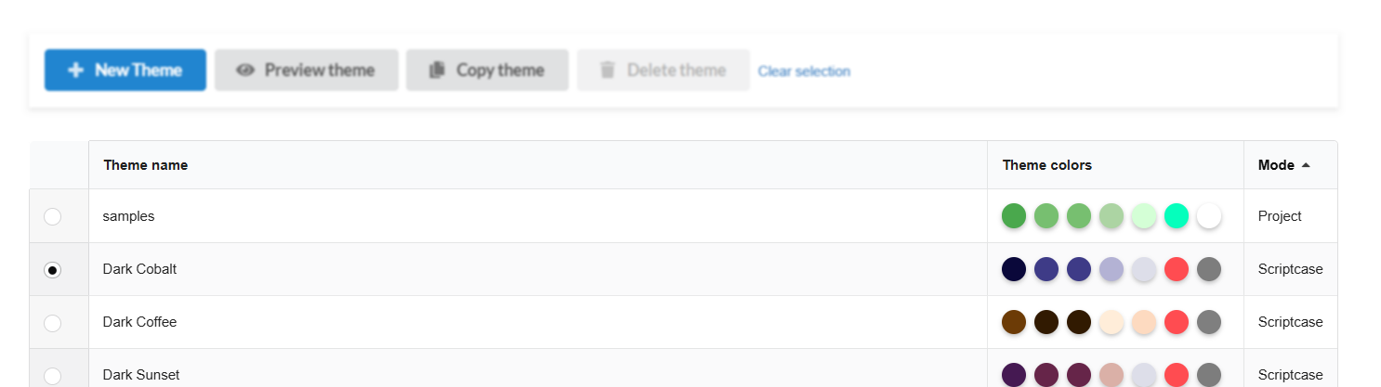Click the copy icon on Copy theme
The width and height of the screenshot is (1381, 387).
pyautogui.click(x=437, y=71)
